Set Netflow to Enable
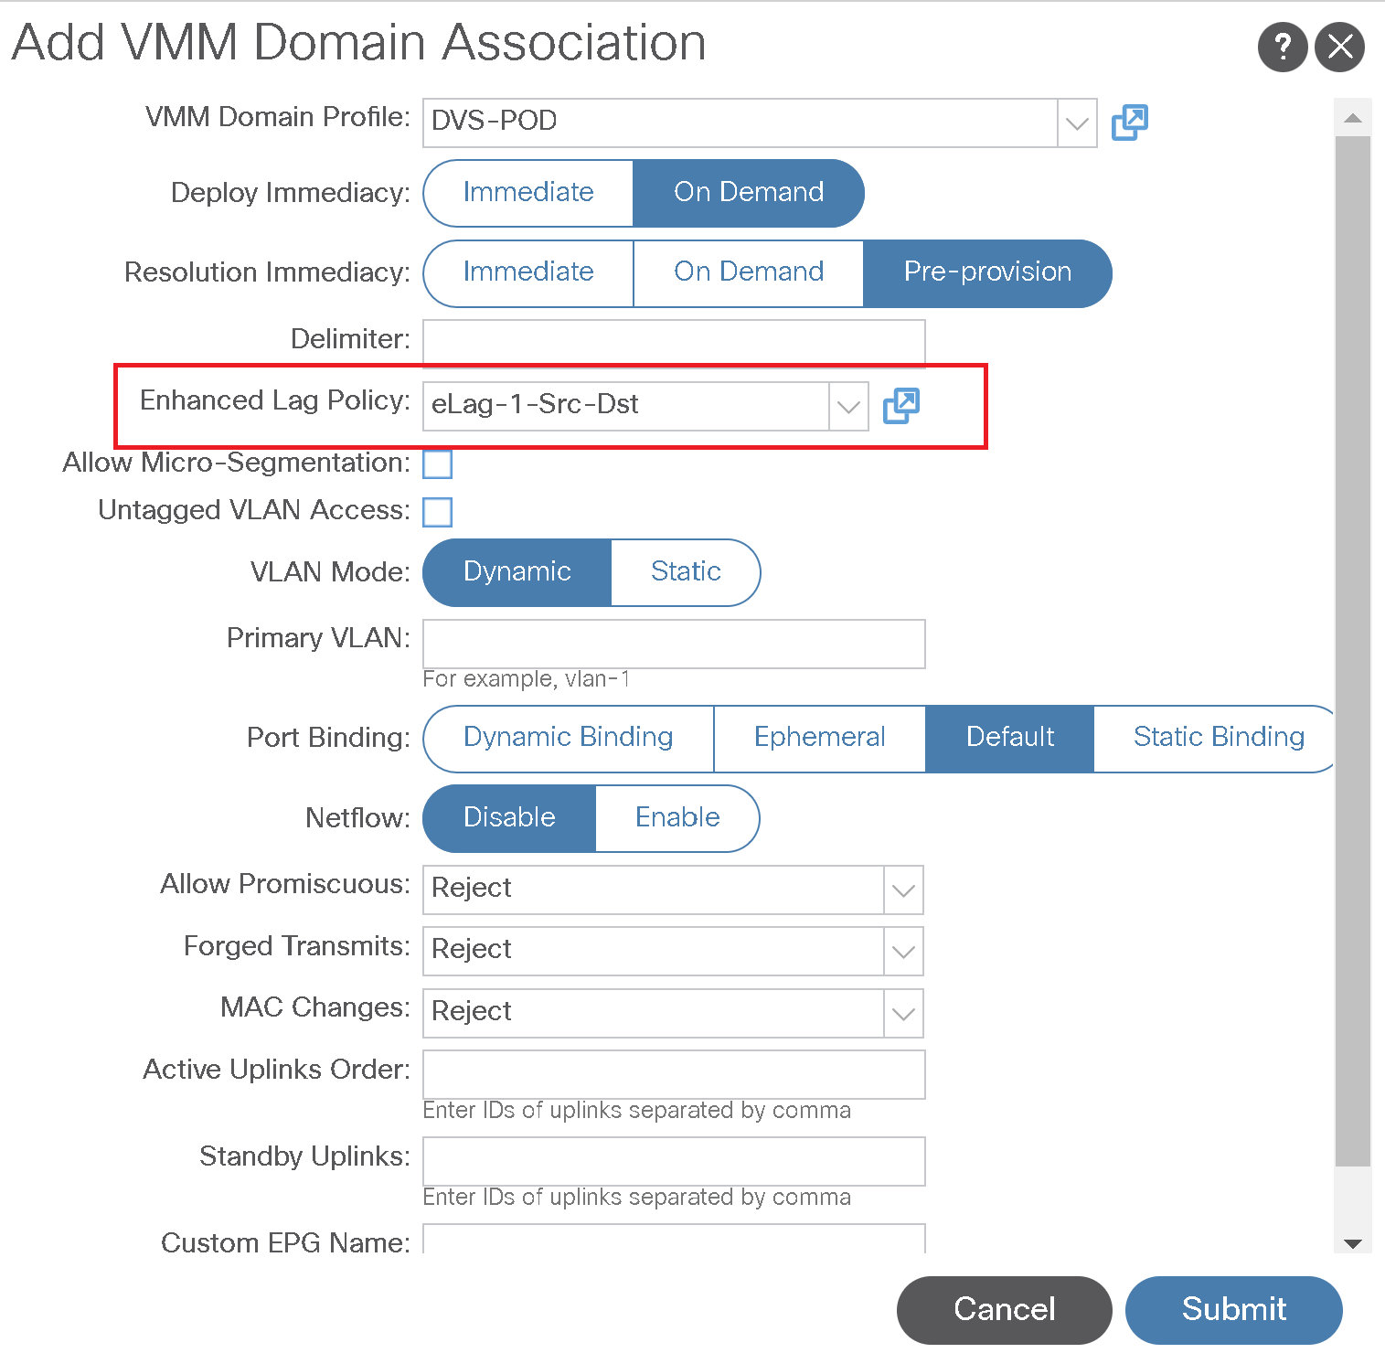The width and height of the screenshot is (1385, 1353). [677, 818]
